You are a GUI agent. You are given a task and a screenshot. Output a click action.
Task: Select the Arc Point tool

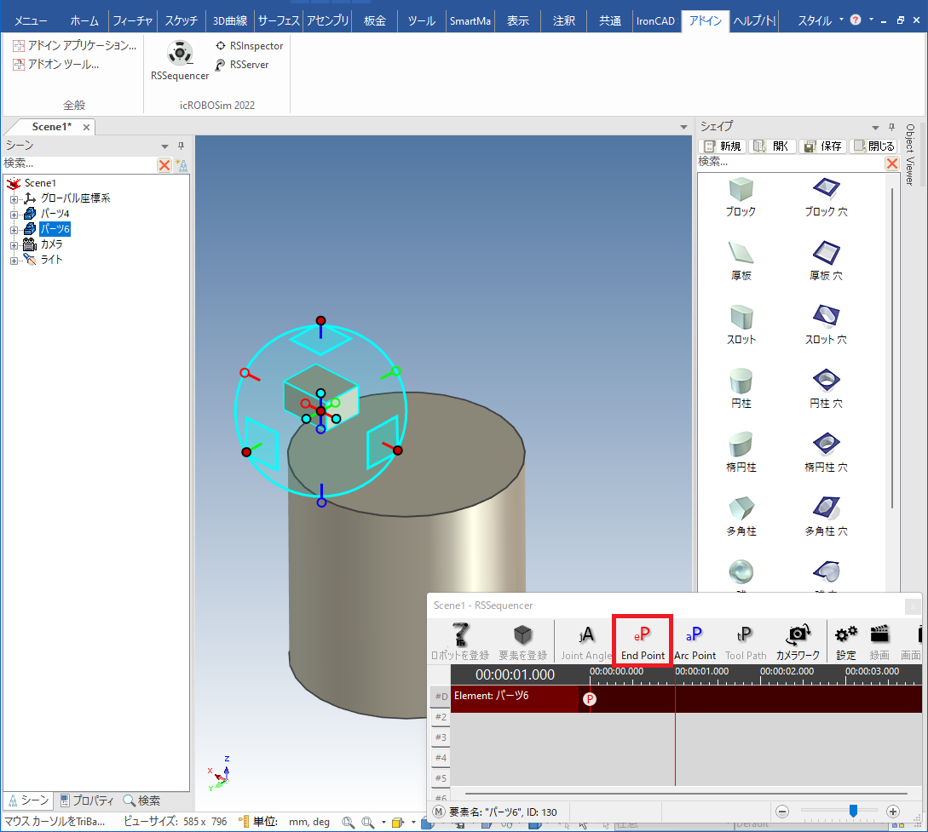(695, 640)
